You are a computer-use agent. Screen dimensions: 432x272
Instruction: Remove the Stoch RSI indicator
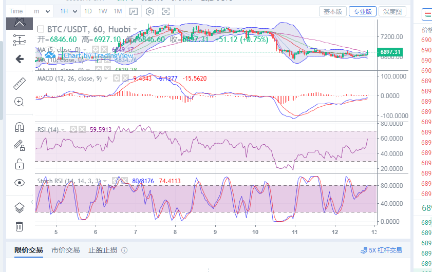(x=124, y=181)
